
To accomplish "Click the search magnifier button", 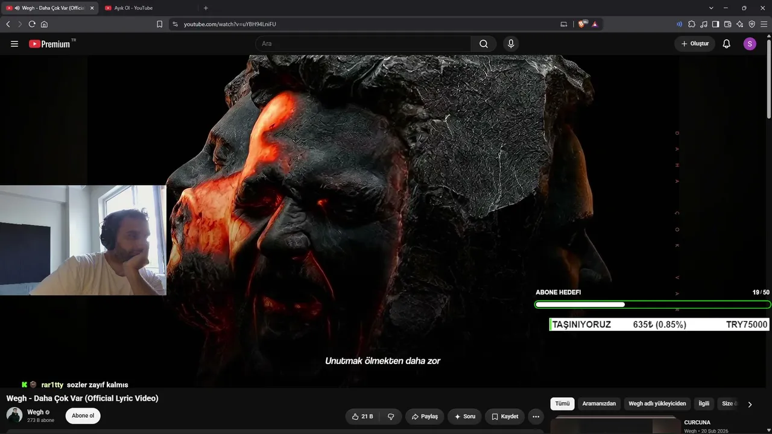I will 484,44.
